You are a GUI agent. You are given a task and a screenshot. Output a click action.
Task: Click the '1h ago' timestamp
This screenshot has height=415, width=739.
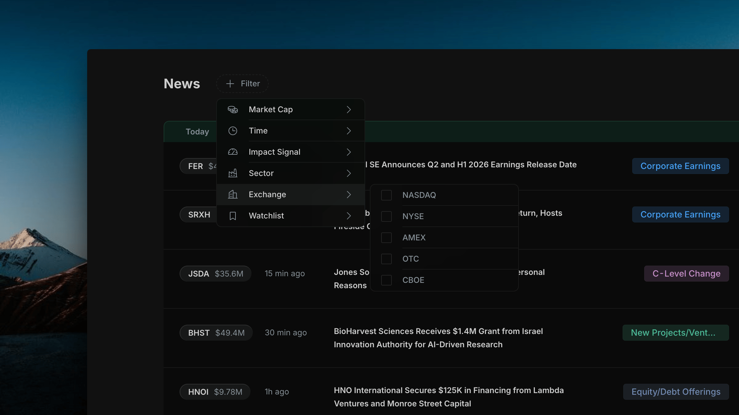(277, 392)
